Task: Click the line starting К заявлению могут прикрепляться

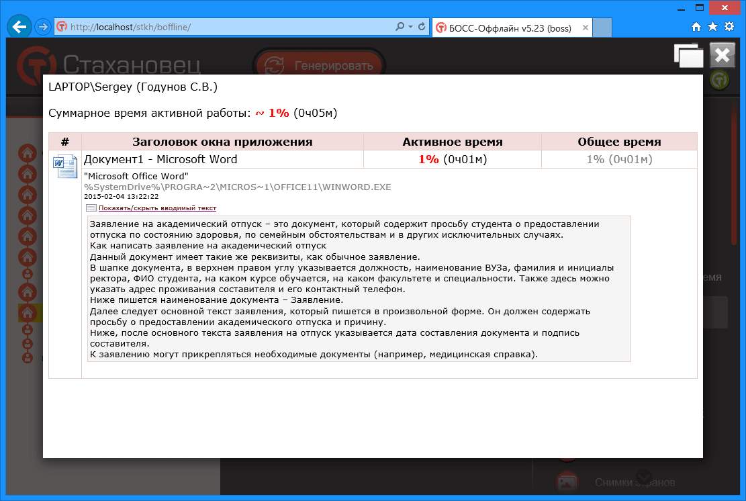Action: (x=314, y=355)
